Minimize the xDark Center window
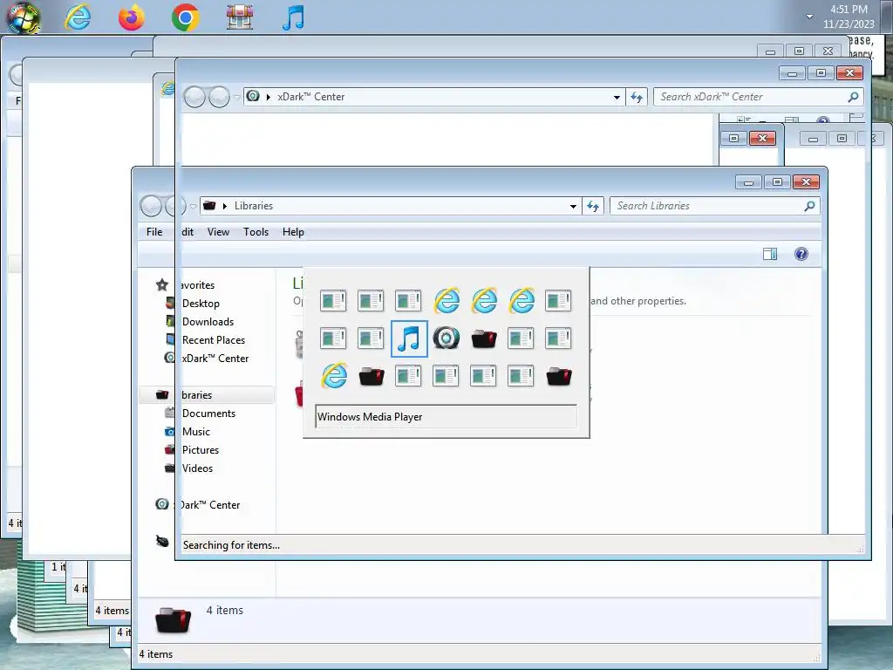Viewport: 893px width, 670px height. (792, 73)
